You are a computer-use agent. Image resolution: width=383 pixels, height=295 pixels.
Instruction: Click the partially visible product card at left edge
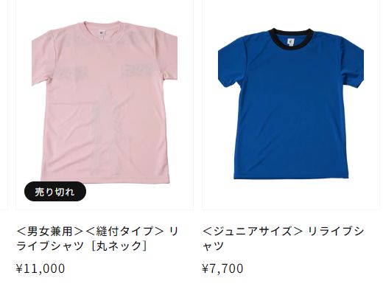tap(4, 105)
